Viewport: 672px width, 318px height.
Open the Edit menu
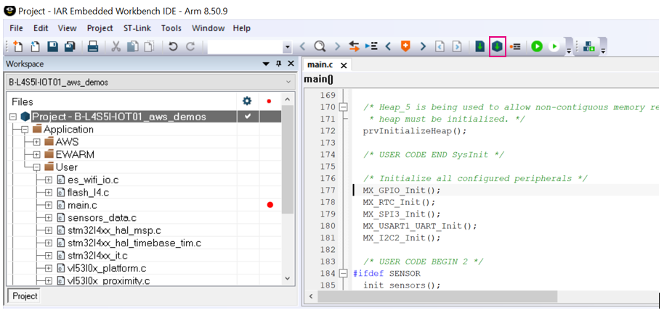[41, 28]
